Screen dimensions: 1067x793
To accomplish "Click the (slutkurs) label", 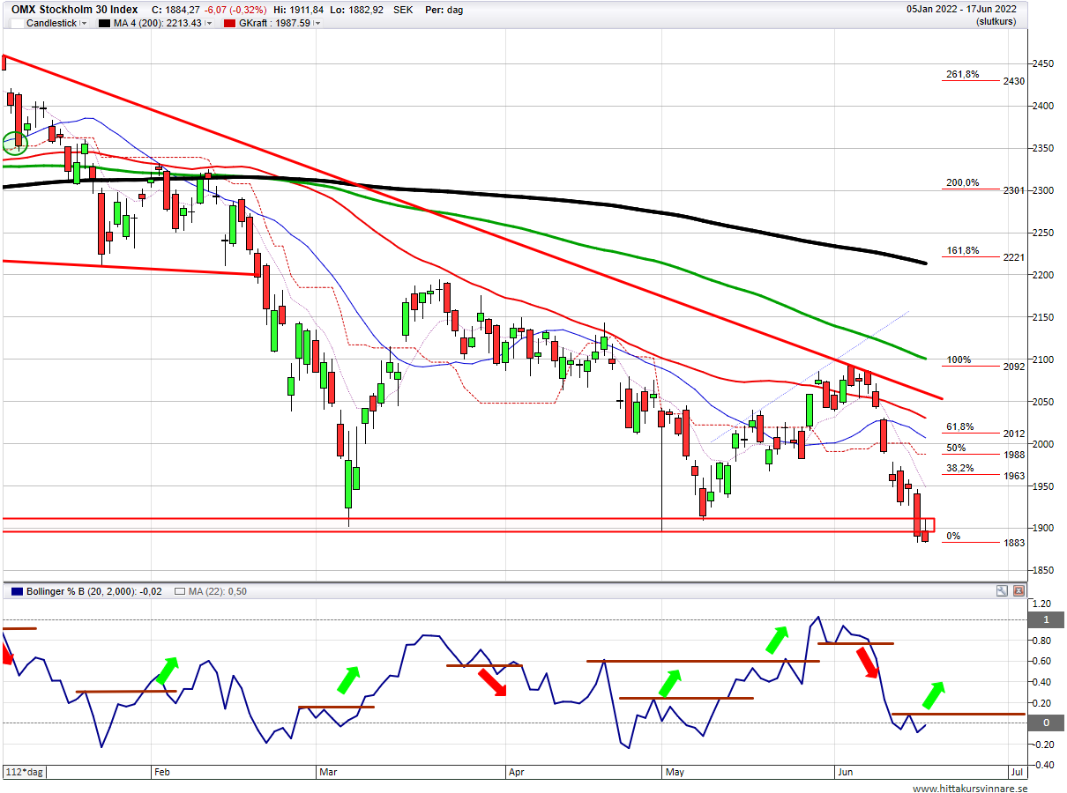I will (x=996, y=21).
